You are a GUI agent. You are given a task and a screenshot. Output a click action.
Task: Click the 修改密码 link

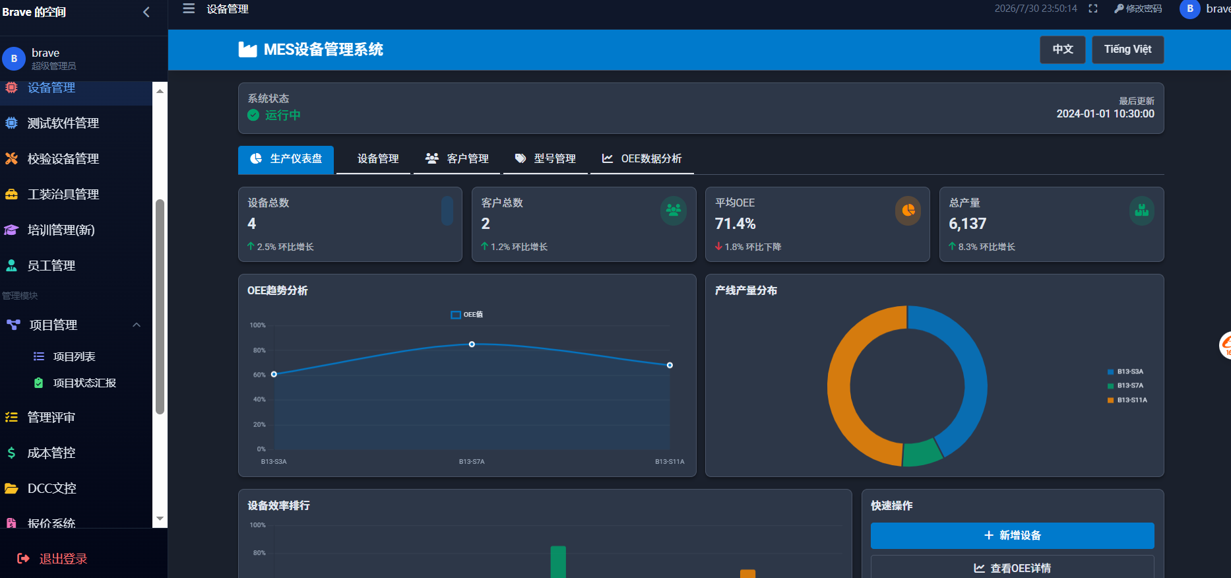pyautogui.click(x=1138, y=9)
